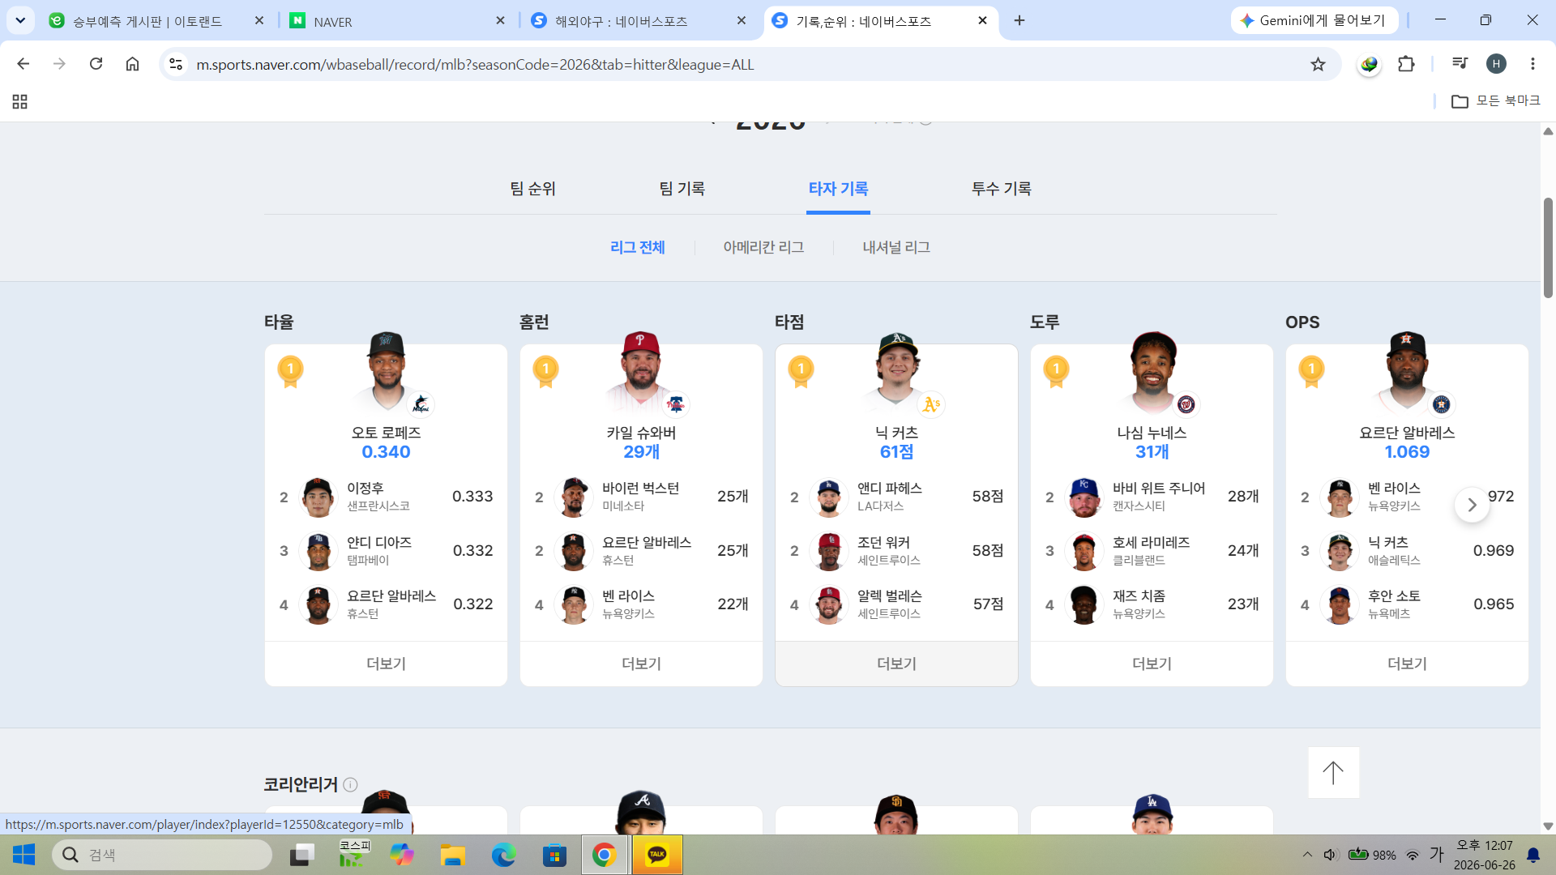The image size is (1556, 875).
Task: Click the scroll-to-top arrow button
Action: click(1333, 772)
